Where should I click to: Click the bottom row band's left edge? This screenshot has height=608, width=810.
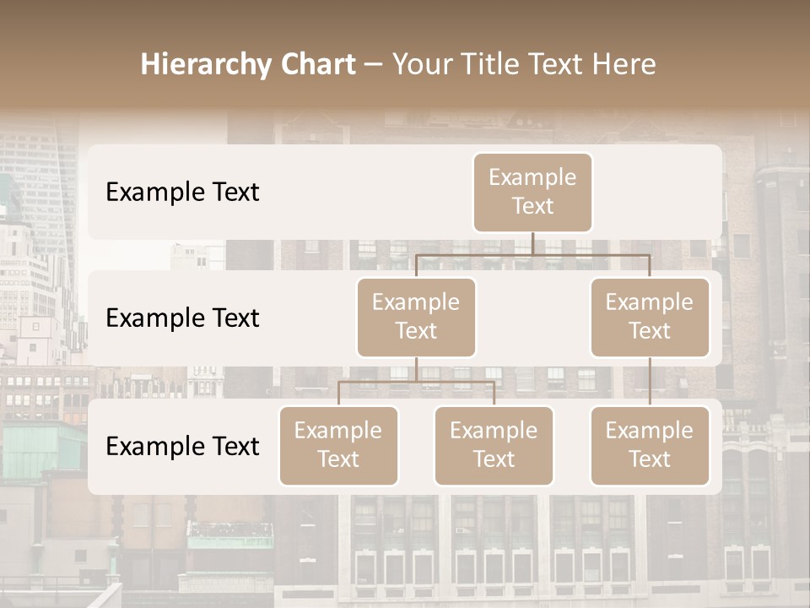[94, 447]
